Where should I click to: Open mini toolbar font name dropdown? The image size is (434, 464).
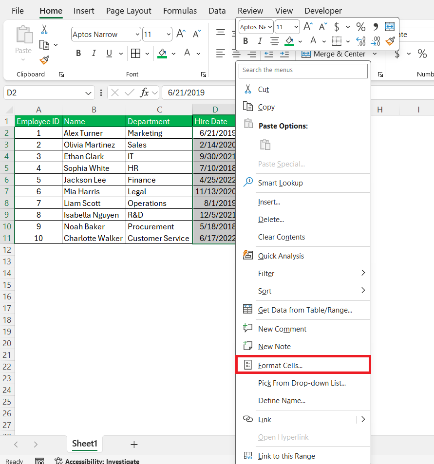pyautogui.click(x=270, y=27)
